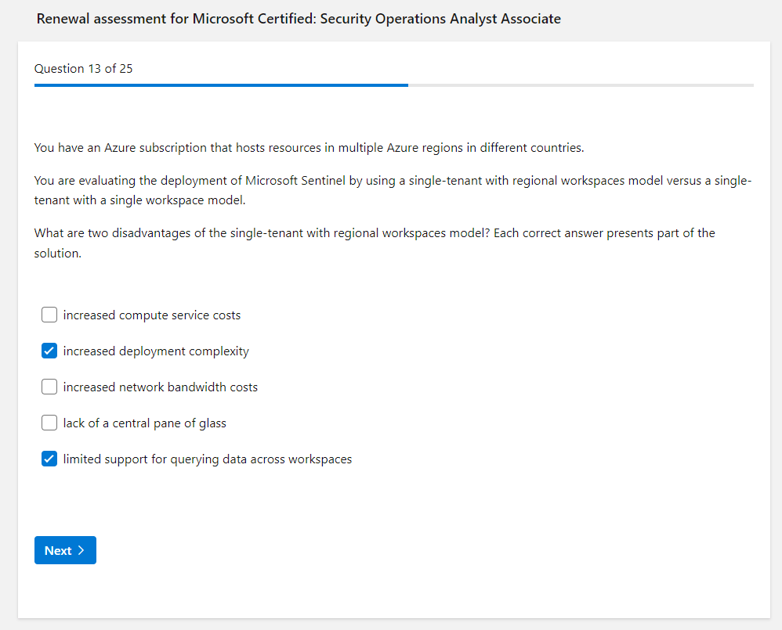
Task: Click the Next button
Action: [65, 550]
